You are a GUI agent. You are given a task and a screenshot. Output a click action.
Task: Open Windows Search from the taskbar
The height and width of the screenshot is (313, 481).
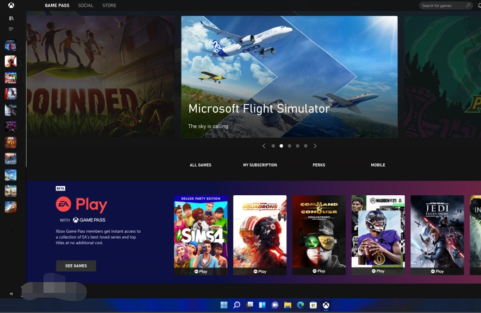(236, 305)
